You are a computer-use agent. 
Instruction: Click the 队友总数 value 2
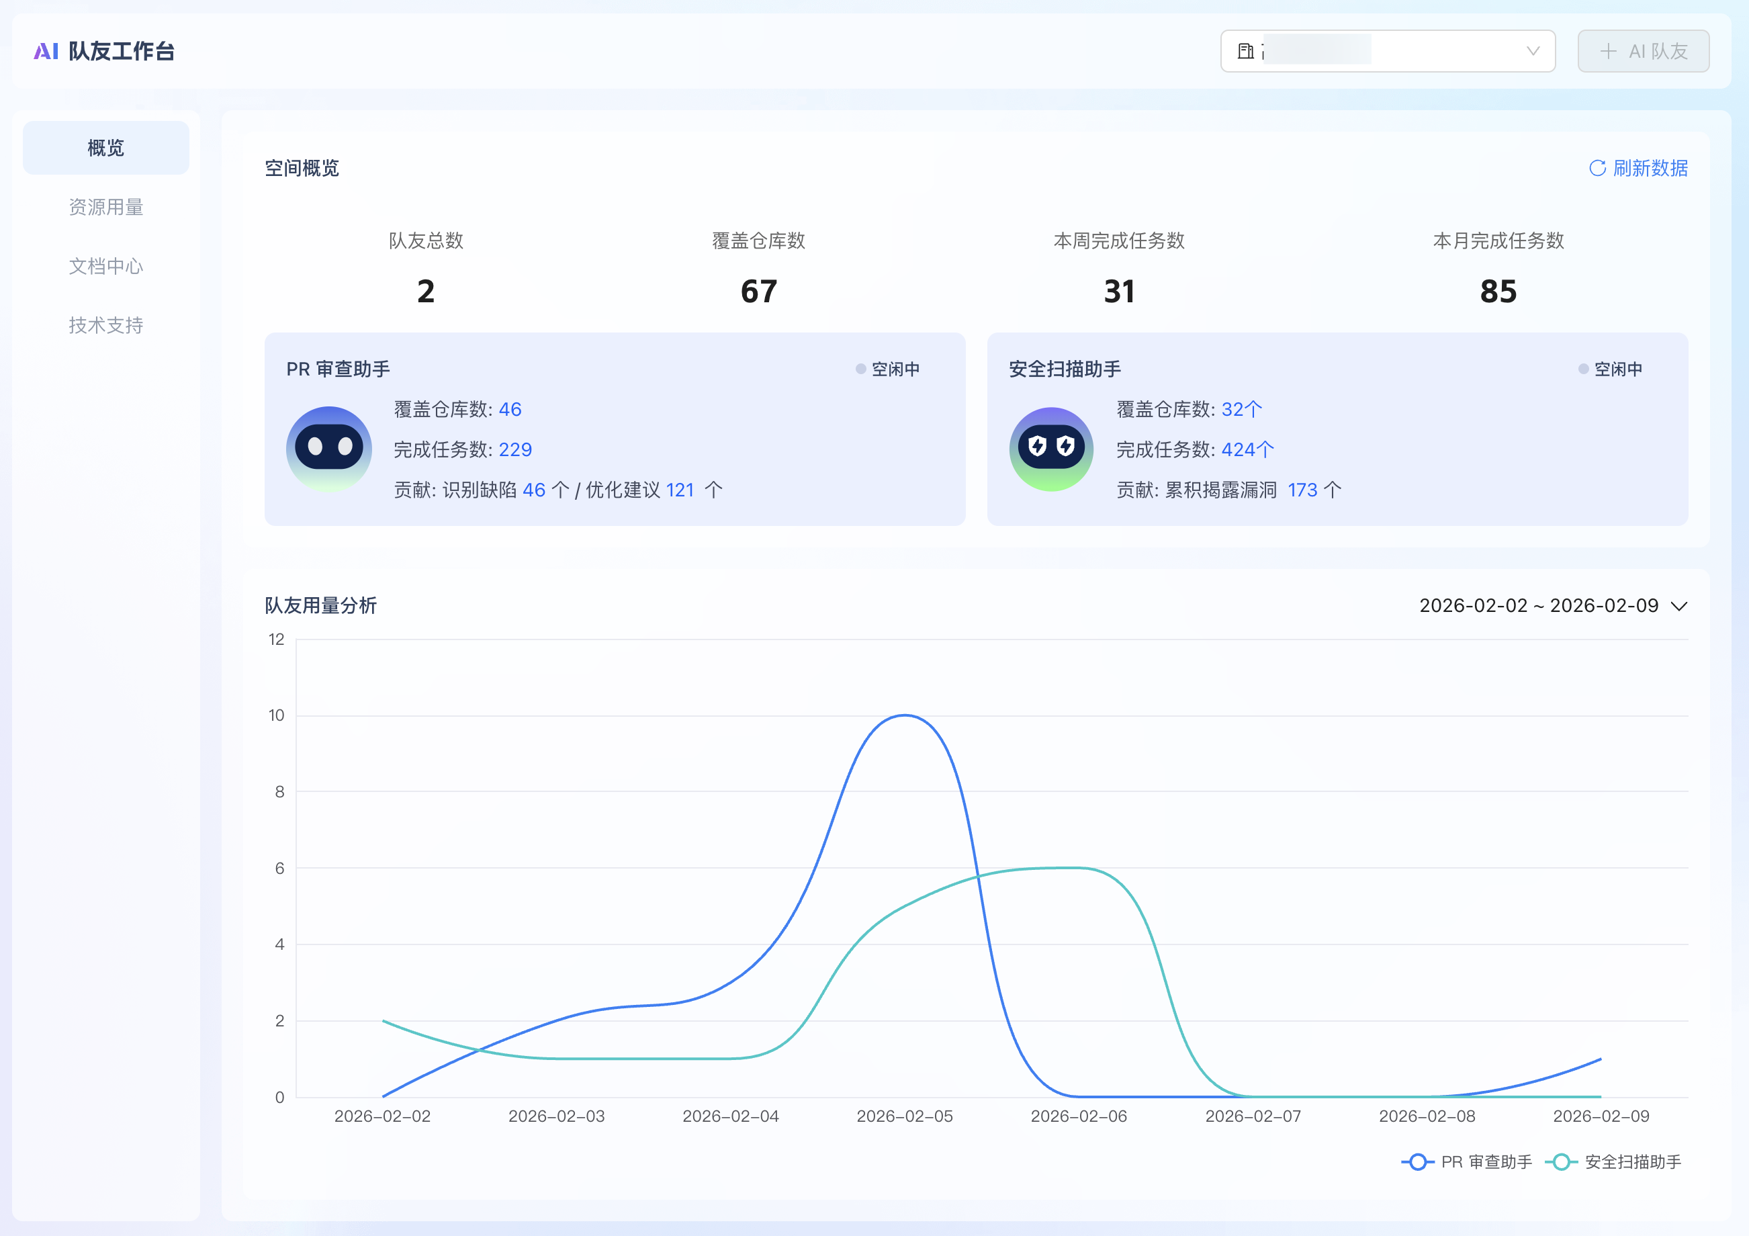click(426, 291)
